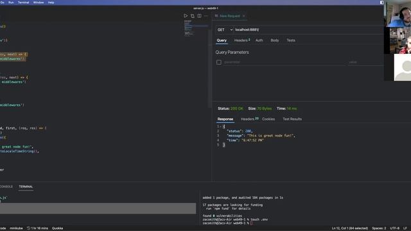Close the New Request tab
The image size is (411, 231).
(244, 16)
